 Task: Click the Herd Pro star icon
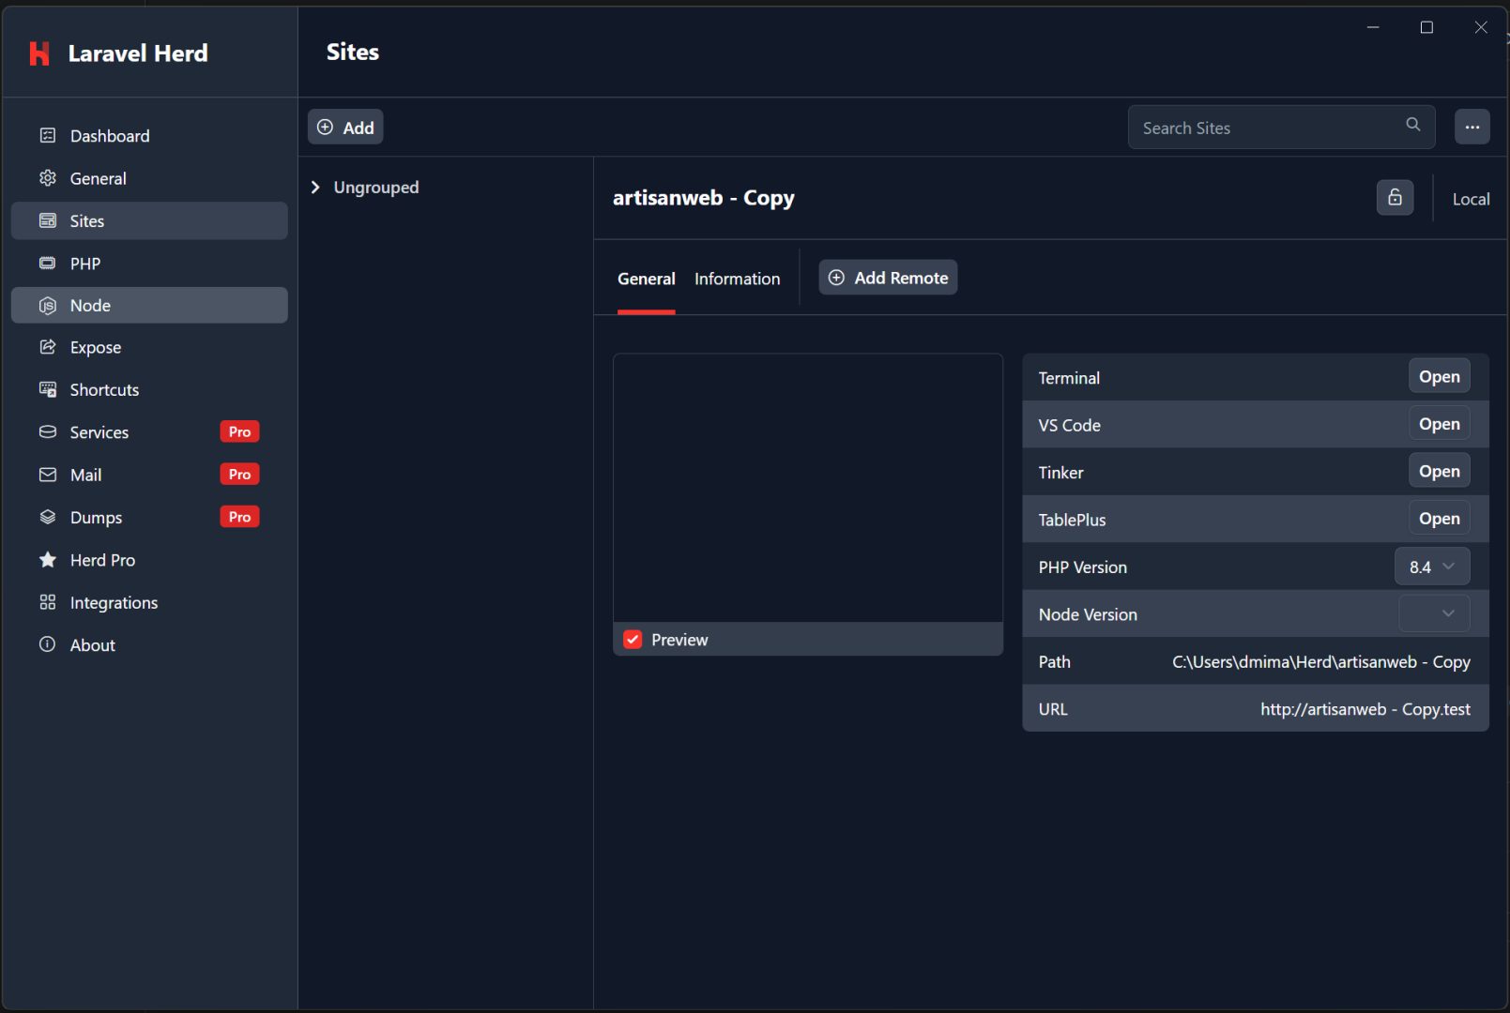pyautogui.click(x=48, y=560)
